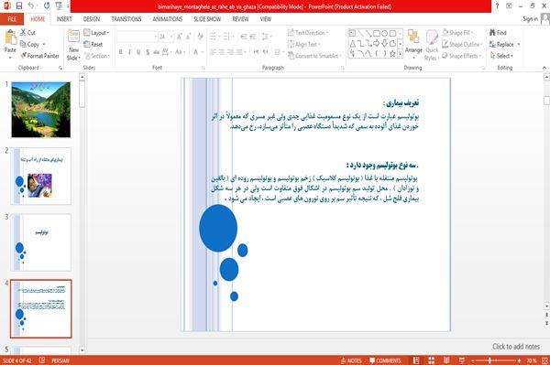550x365 pixels.
Task: Open the VIEW tab
Action: click(266, 19)
